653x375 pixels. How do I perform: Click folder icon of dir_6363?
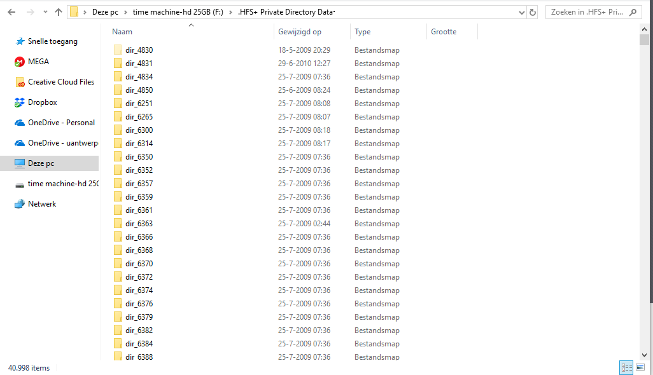coord(118,223)
